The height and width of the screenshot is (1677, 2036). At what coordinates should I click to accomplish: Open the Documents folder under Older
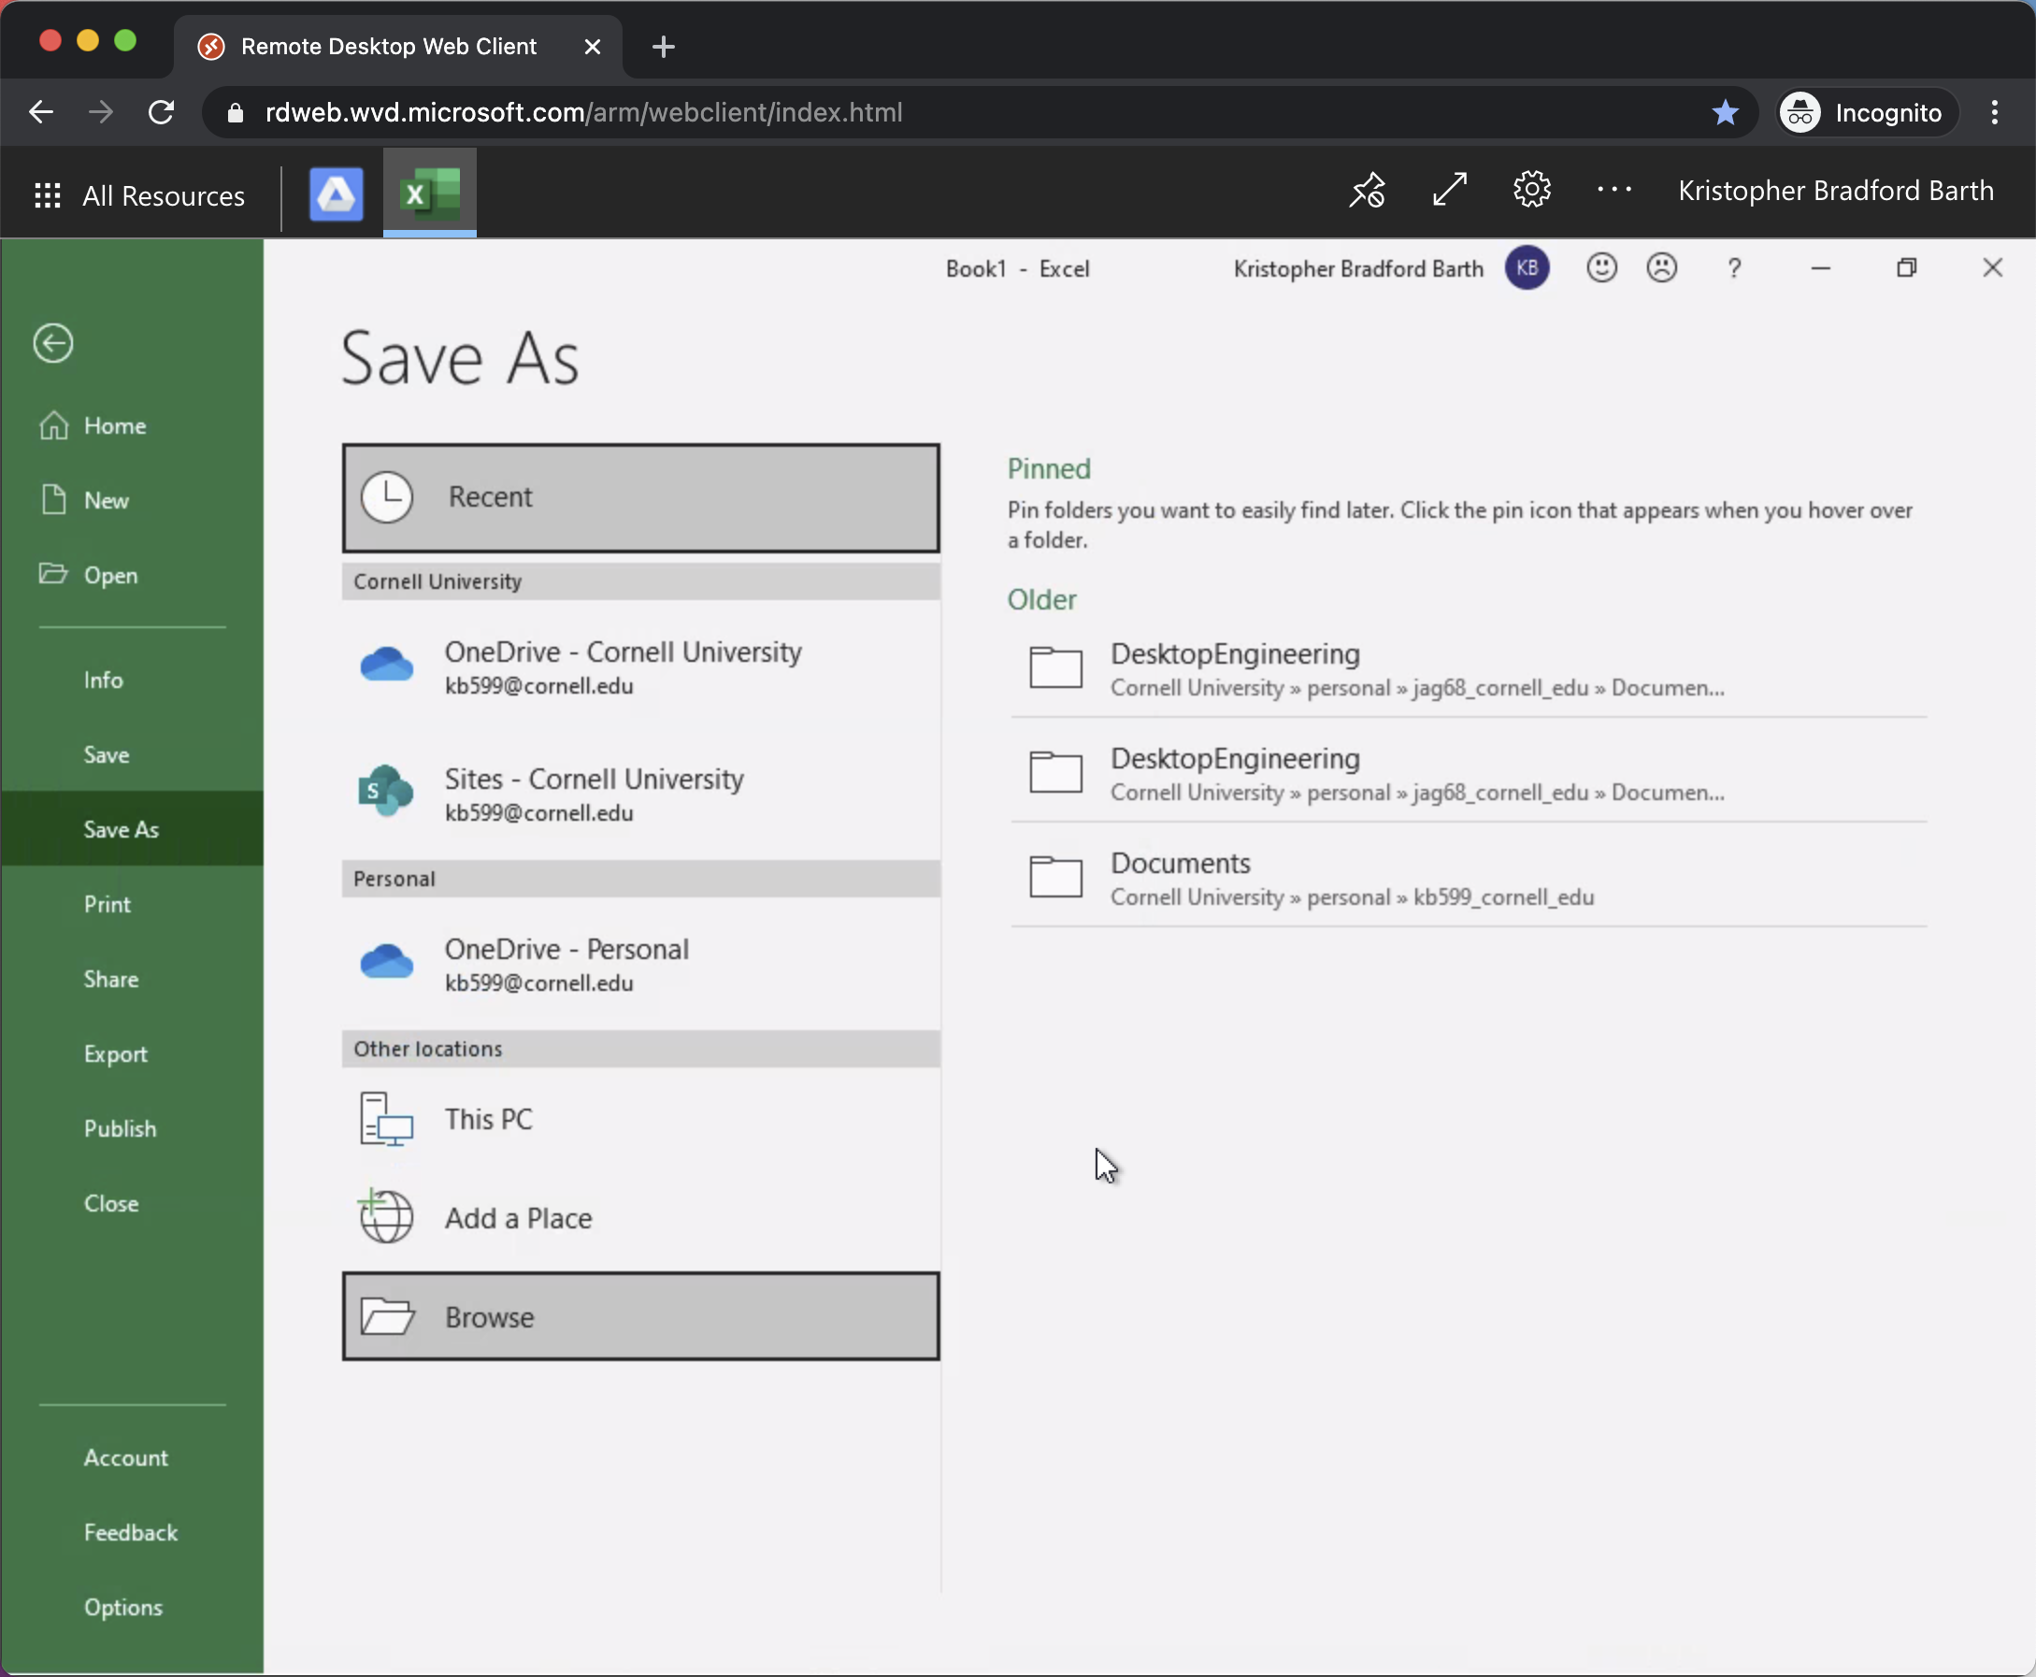[1468, 878]
